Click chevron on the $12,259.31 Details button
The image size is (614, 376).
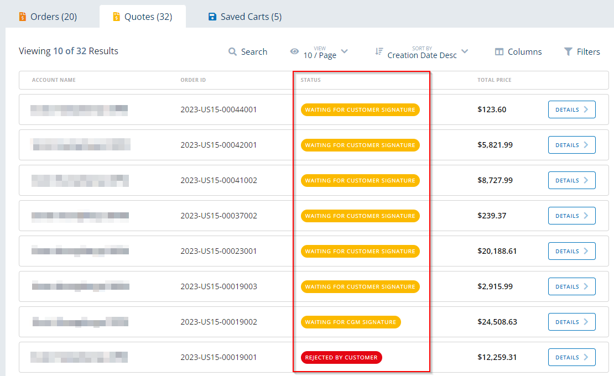coord(586,357)
